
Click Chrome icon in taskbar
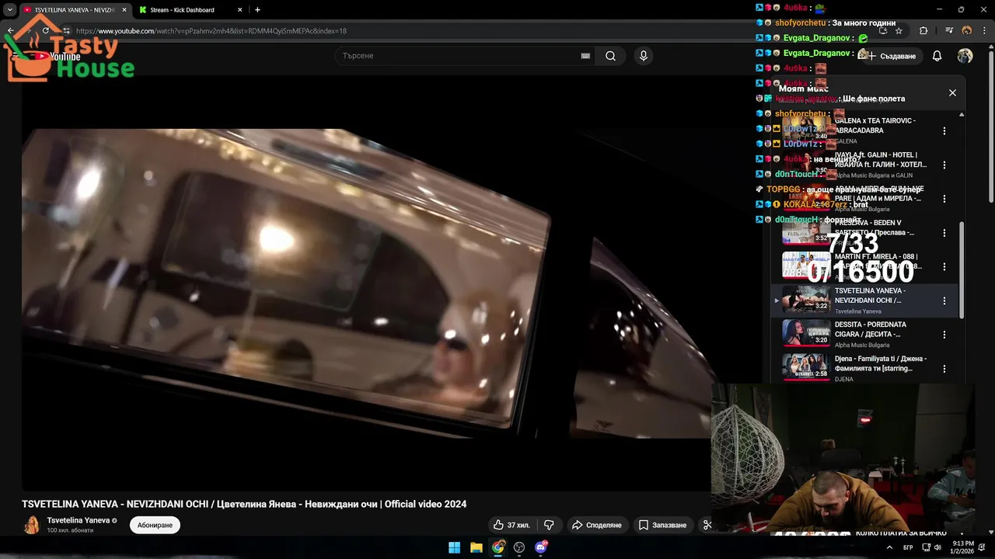pyautogui.click(x=498, y=547)
